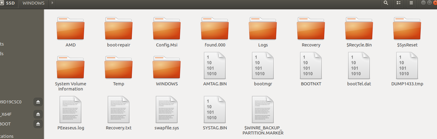Screen dimensions: 437x139
Task: Click the path bar forward arrow
Action: 52,3
